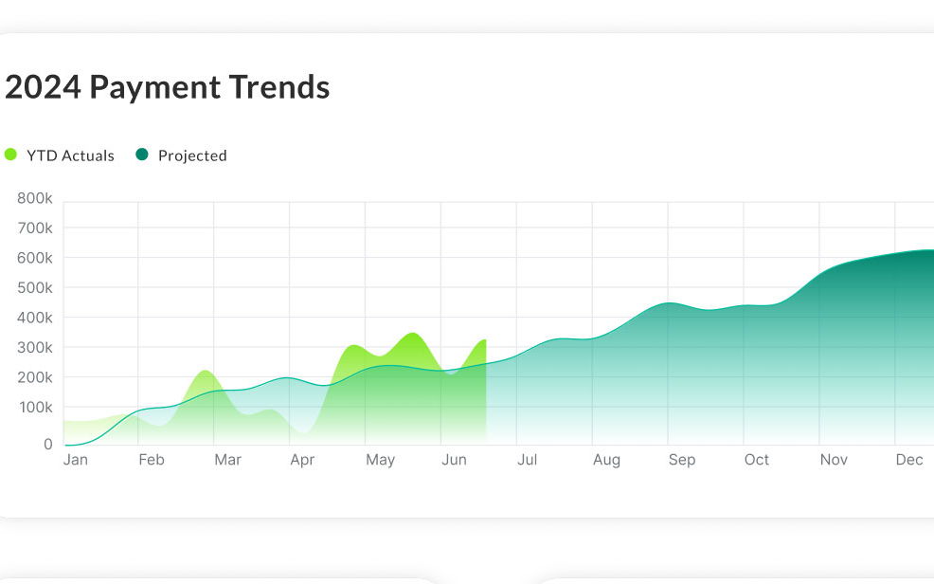934x584 pixels.
Task: Toggle the YTD Actuals legend dot
Action: click(11, 155)
